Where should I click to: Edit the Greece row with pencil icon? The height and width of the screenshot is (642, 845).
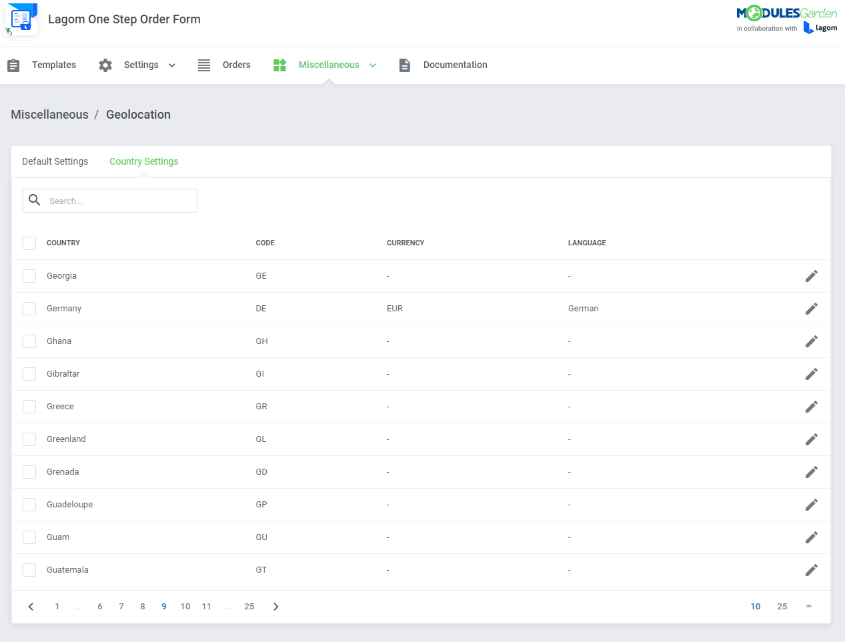811,407
